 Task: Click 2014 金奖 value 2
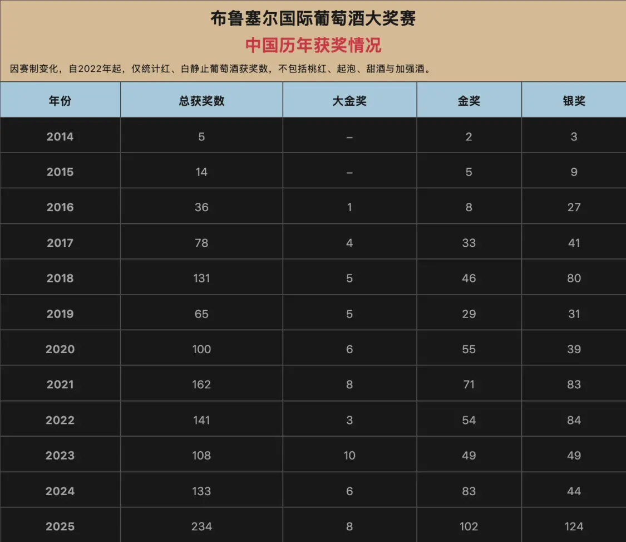(x=469, y=136)
